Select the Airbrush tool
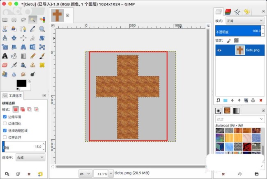Image resolution: width=267 pixels, height=179 pixels. coord(14,65)
